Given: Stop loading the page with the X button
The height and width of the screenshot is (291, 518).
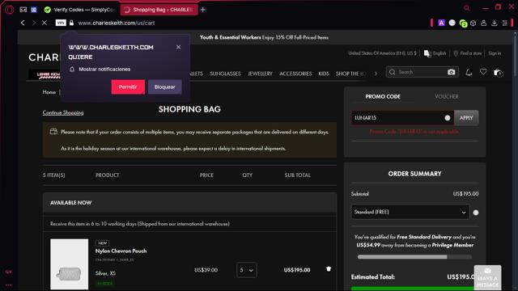Looking at the screenshot, I should click(x=45, y=23).
